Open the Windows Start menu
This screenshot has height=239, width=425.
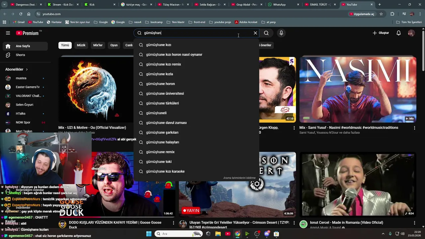(x=149, y=234)
